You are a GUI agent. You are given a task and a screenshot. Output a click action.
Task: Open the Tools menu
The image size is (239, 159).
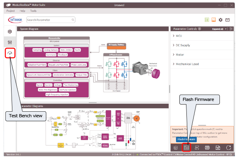pos(33,11)
